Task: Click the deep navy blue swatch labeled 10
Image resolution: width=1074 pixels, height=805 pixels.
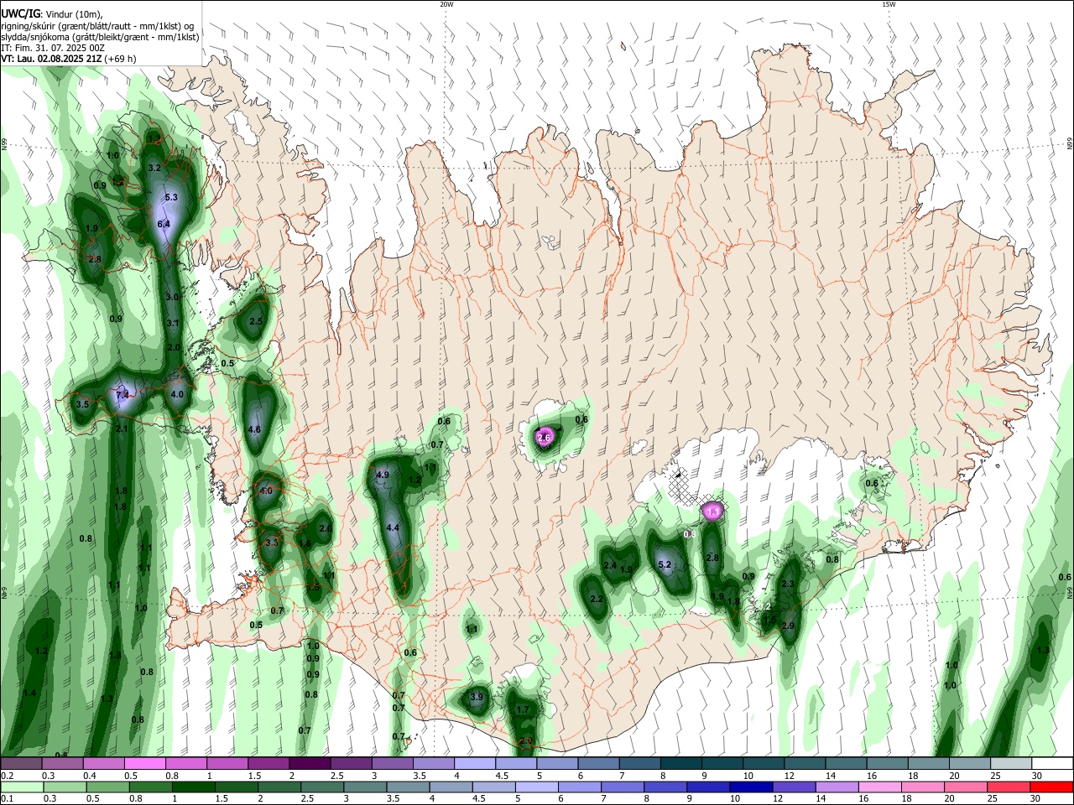Action: click(x=750, y=787)
